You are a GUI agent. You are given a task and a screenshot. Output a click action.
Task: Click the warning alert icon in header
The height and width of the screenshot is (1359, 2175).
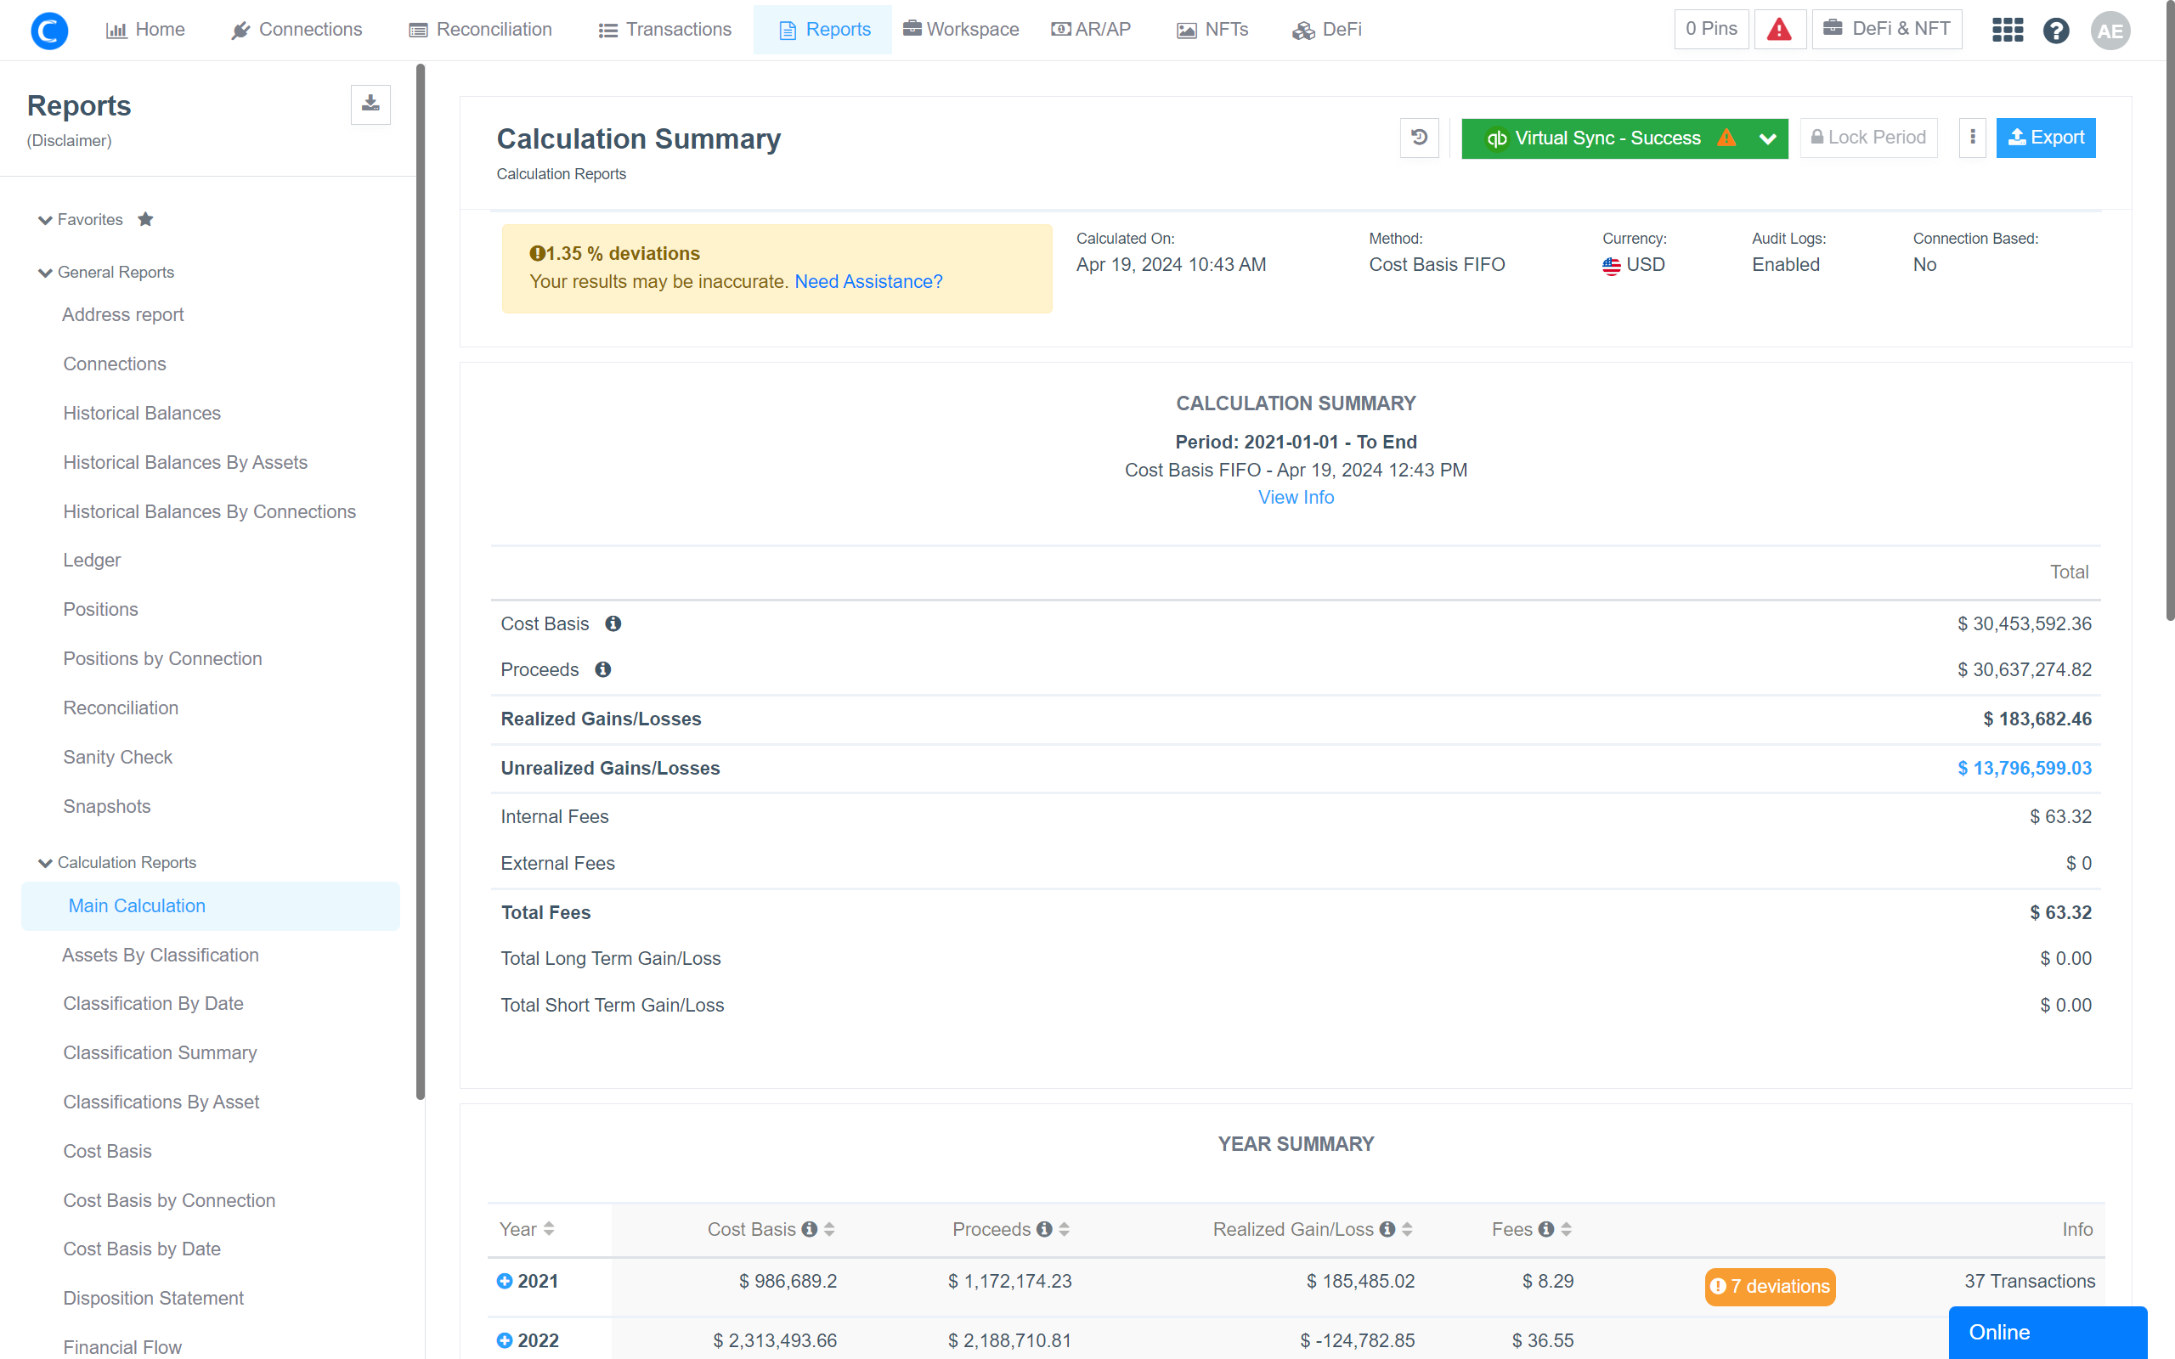pos(1779,28)
